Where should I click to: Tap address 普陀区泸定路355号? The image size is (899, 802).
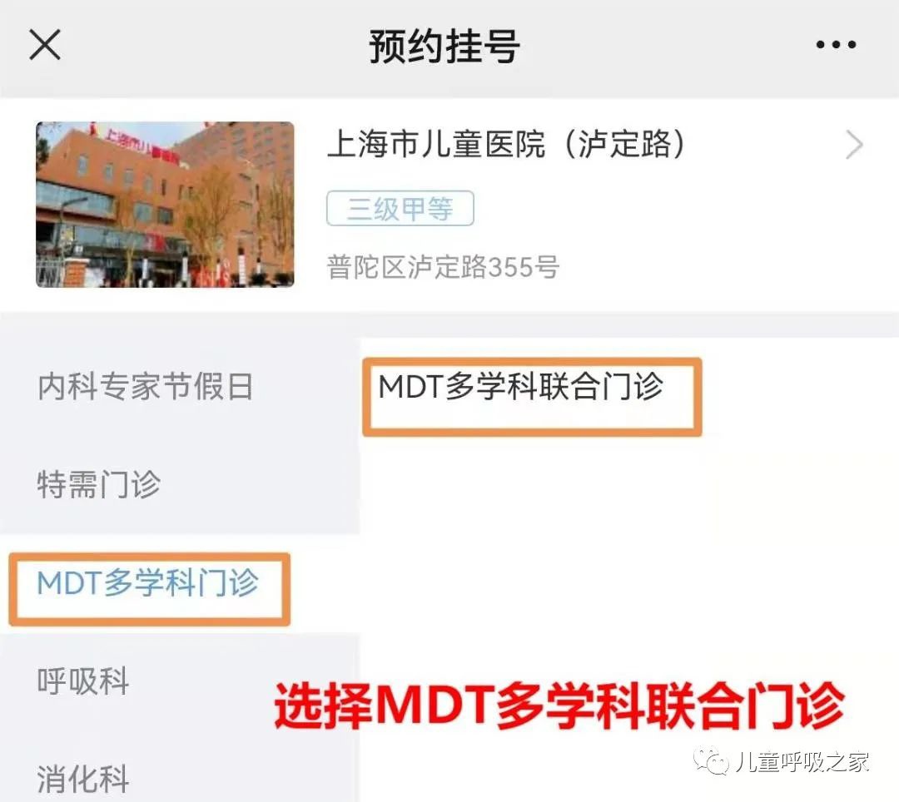coord(443,267)
